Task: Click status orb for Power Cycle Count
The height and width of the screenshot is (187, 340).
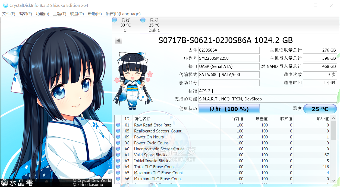Action: pyautogui.click(x=118, y=143)
